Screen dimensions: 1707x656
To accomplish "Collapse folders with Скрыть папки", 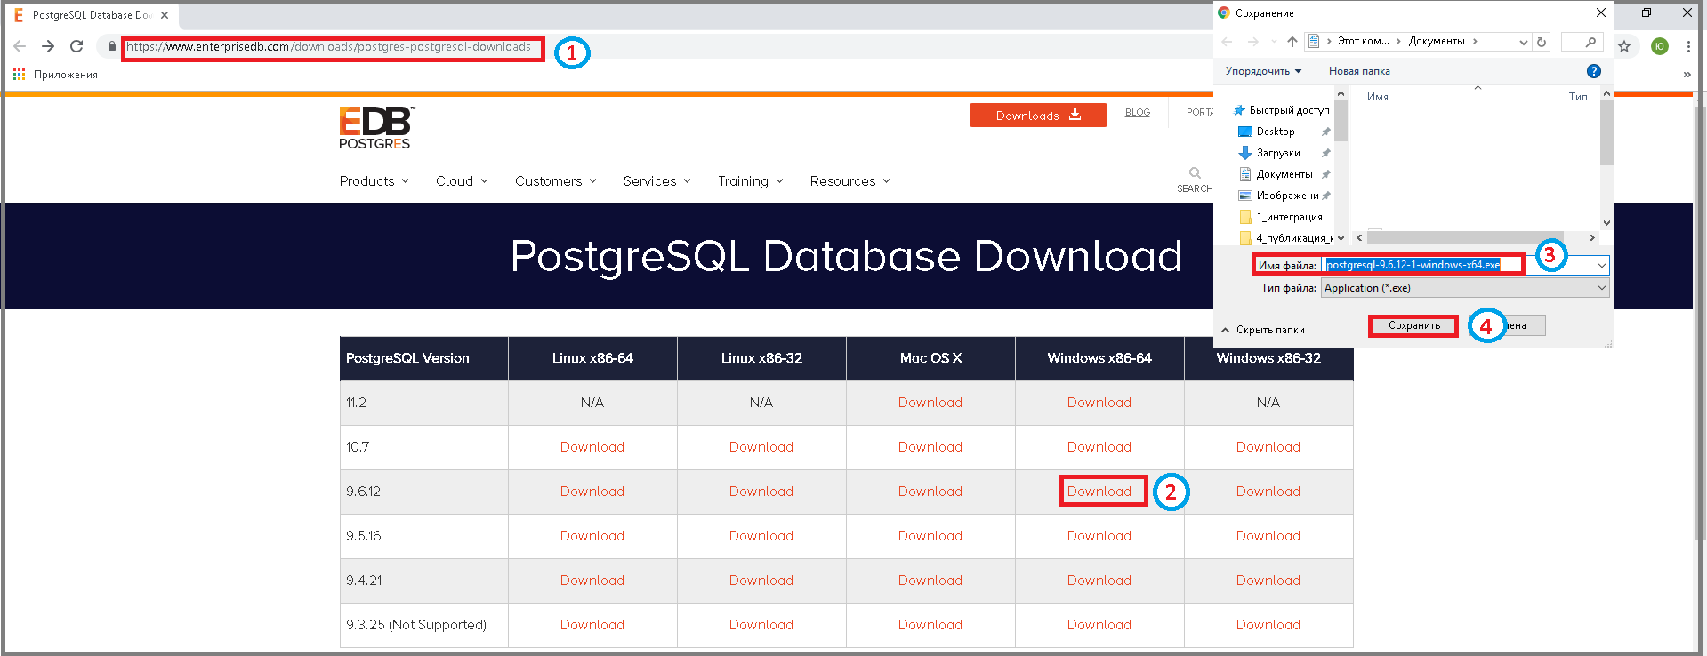I will [1263, 330].
